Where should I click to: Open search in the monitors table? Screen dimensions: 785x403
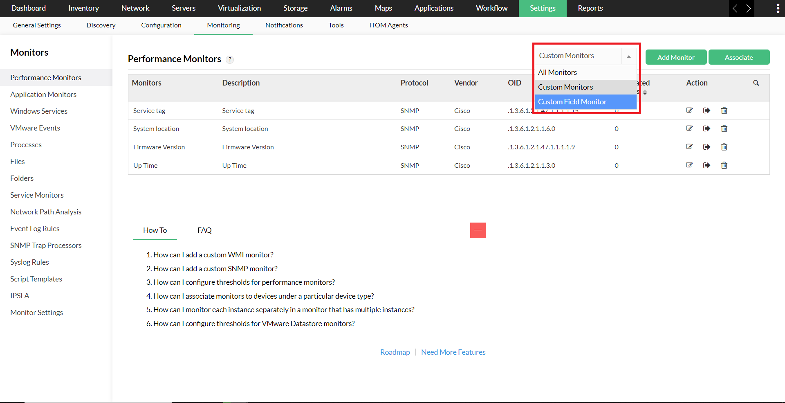point(756,83)
